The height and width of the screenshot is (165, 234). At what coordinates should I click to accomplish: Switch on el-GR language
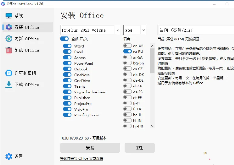127,86
